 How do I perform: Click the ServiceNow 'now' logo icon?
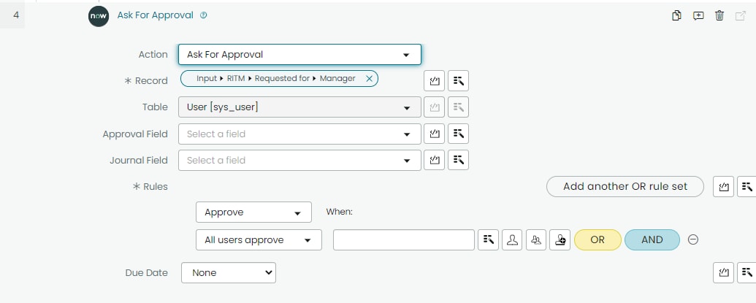click(x=99, y=16)
